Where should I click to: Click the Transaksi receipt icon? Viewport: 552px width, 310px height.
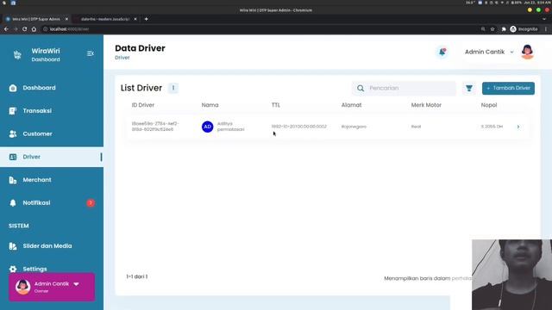pos(13,111)
